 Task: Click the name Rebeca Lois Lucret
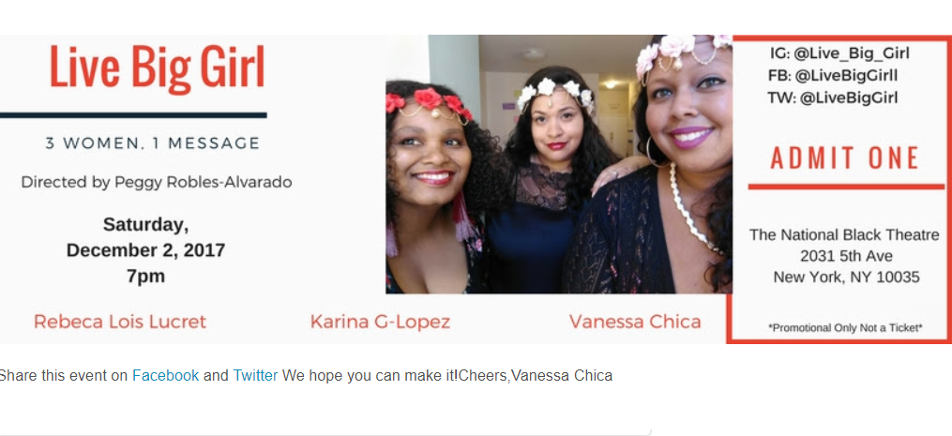[120, 322]
